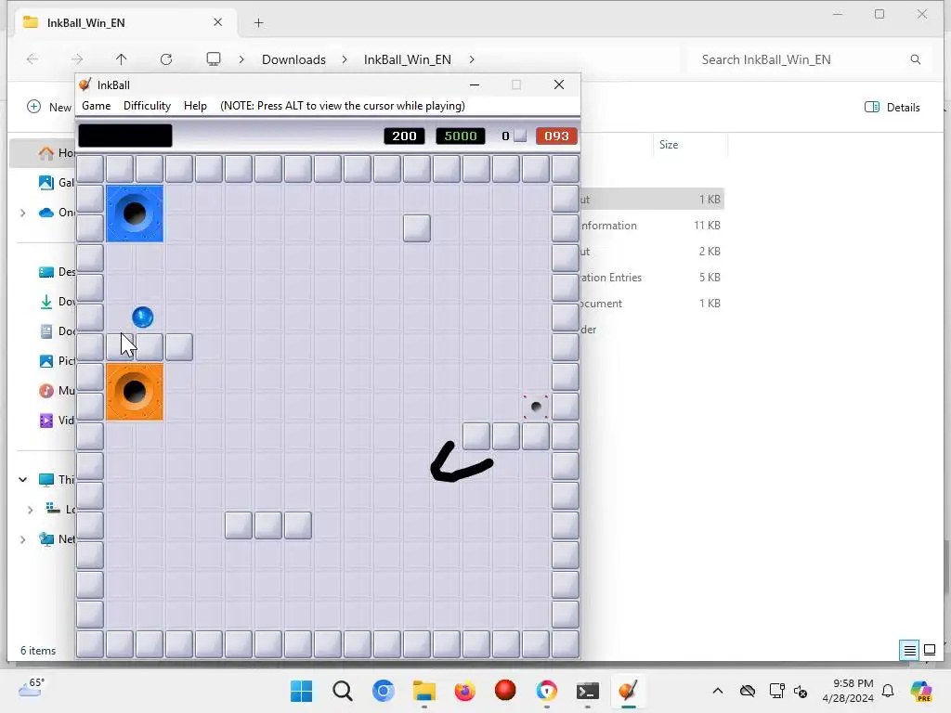Viewport: 951px width, 713px height.
Task: Click the green 5000 bonus counter
Action: point(461,136)
